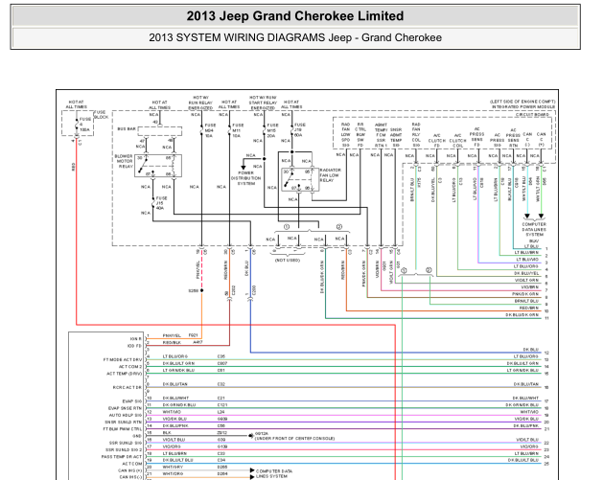Screen dimensions: 604x480
Task: Click the 'BUS BAR' label
Action: click(128, 128)
